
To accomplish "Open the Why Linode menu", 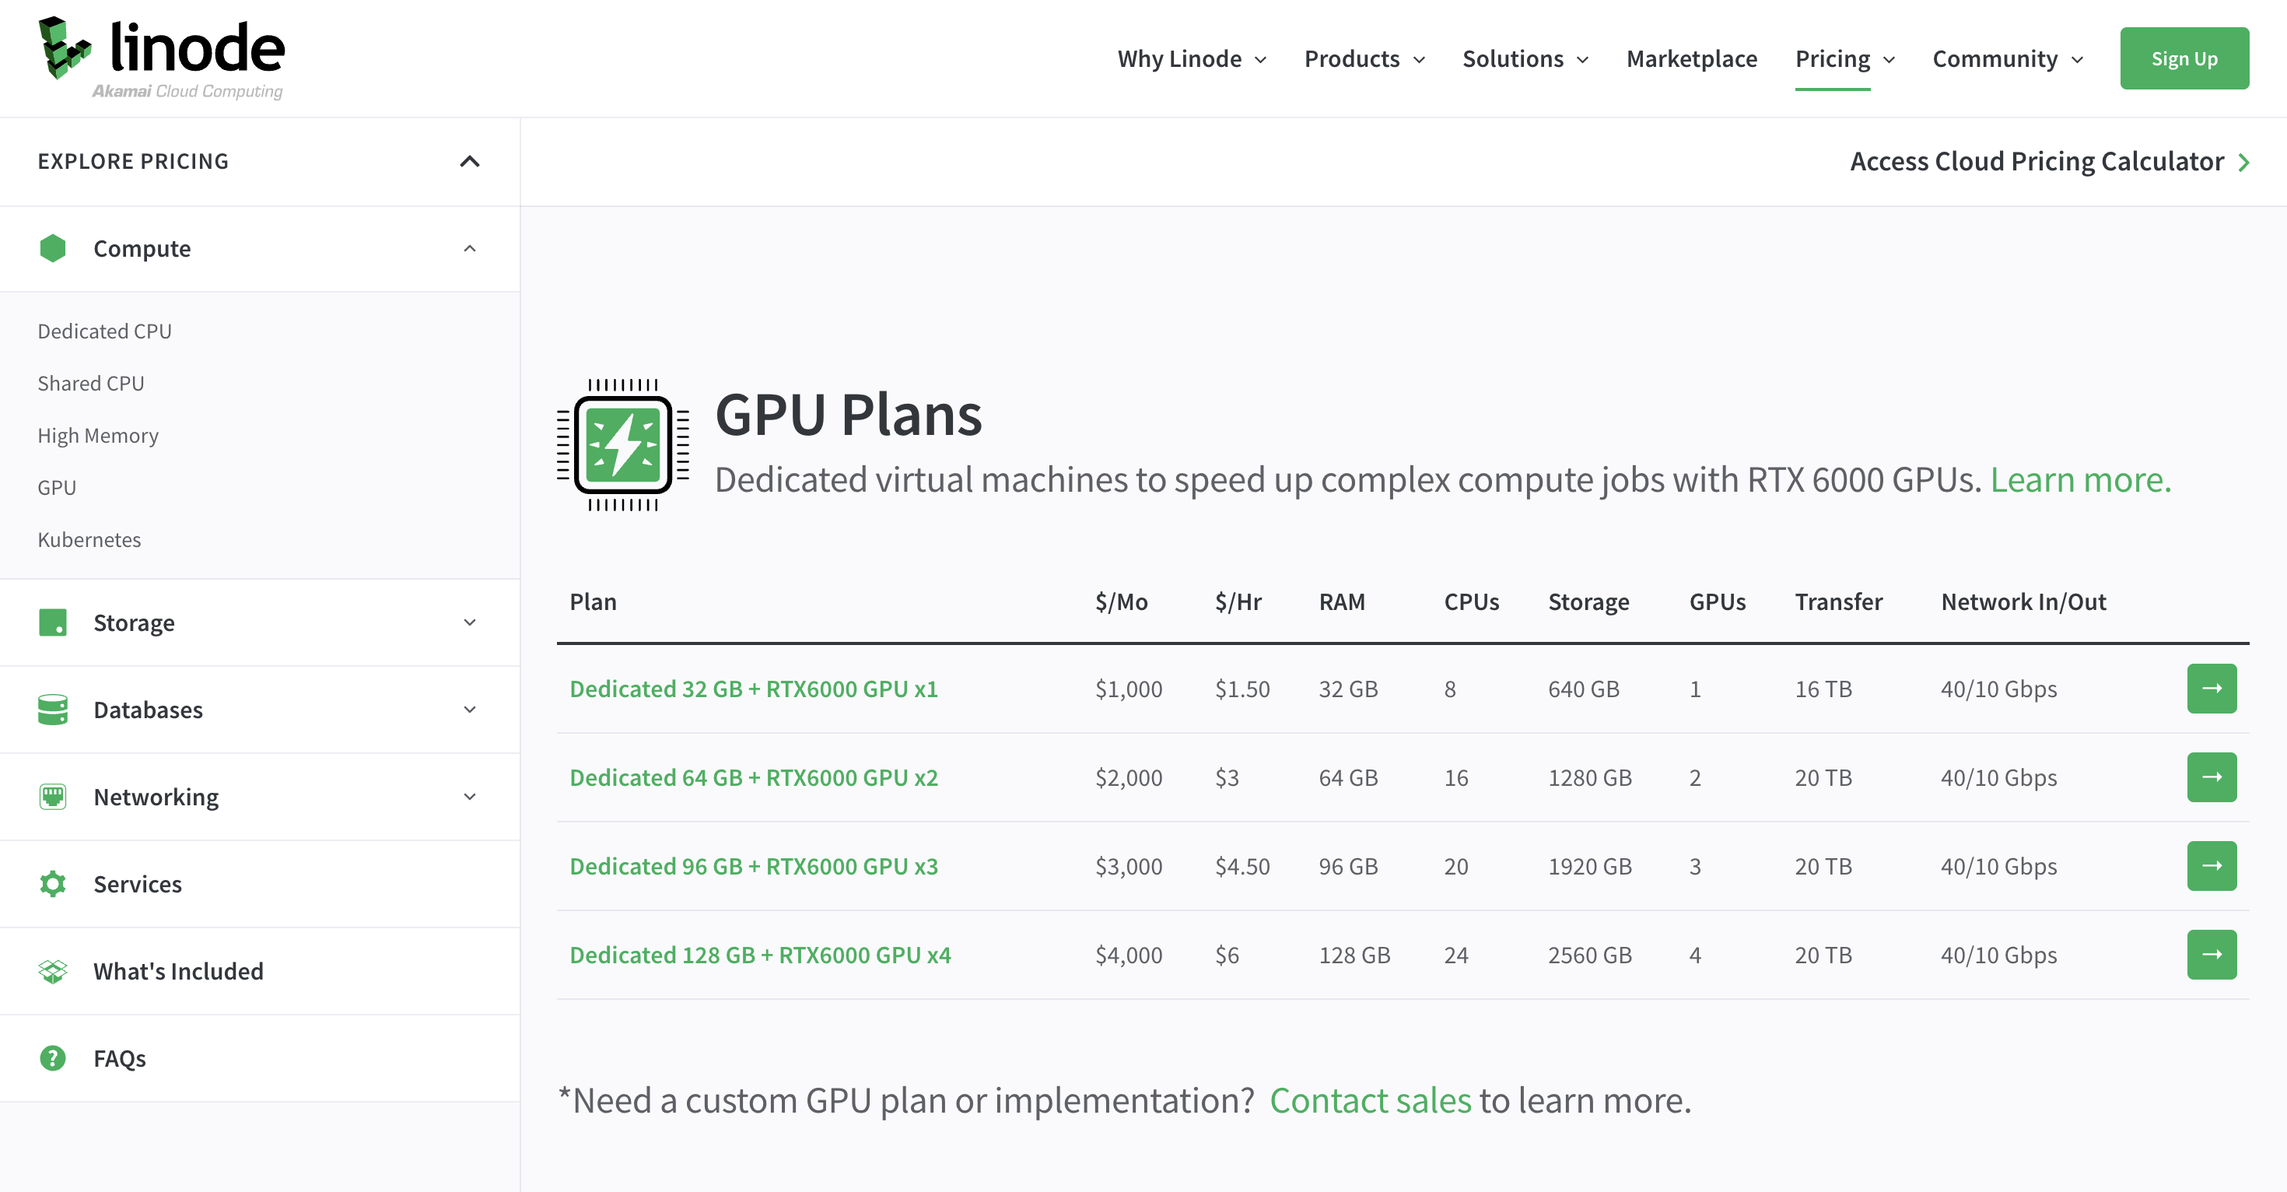I will [x=1190, y=58].
